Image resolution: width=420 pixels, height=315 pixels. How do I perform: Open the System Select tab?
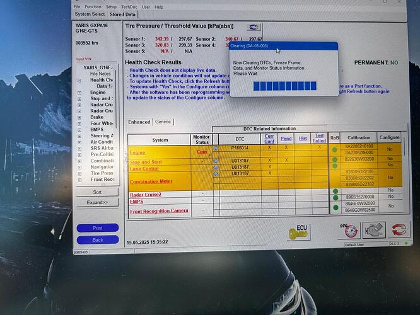(x=90, y=14)
